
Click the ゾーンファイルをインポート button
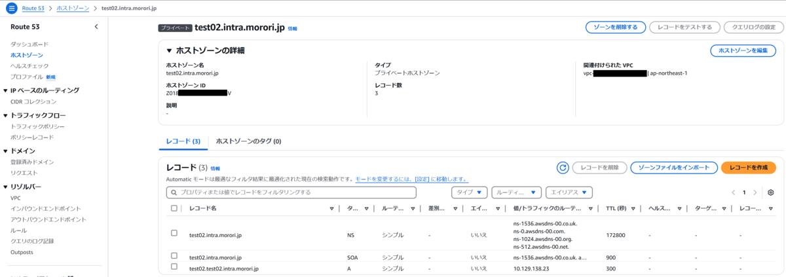tap(673, 168)
